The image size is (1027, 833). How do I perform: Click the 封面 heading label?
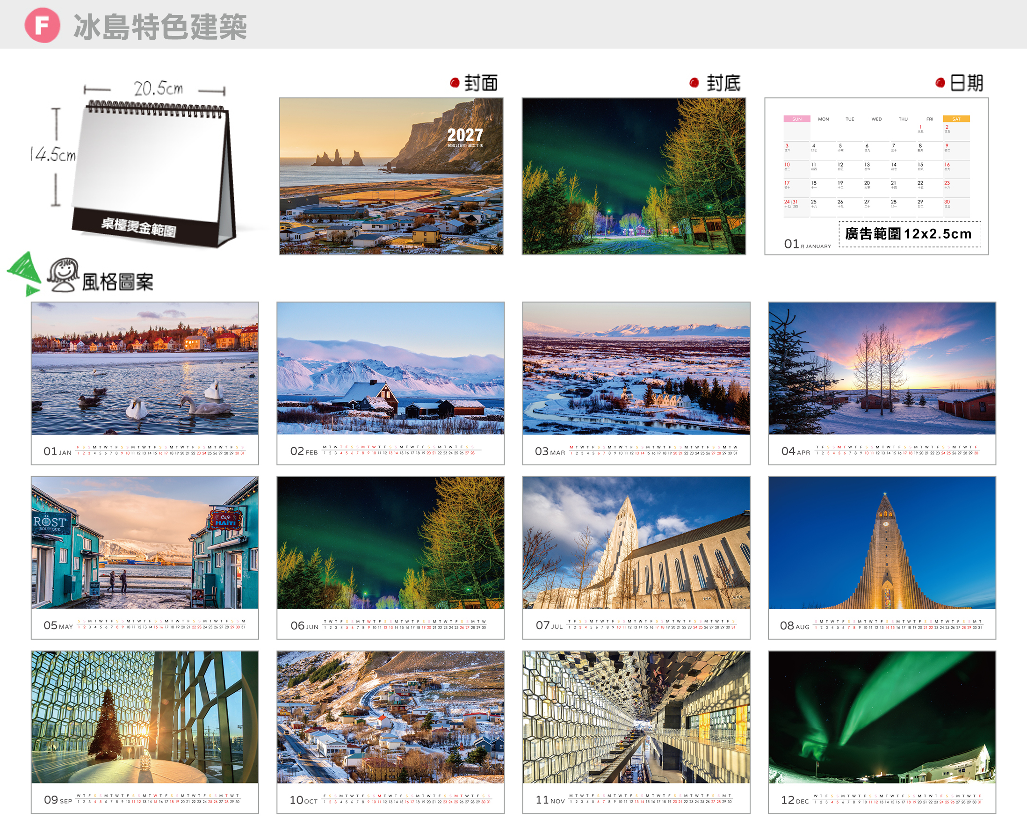(x=481, y=83)
